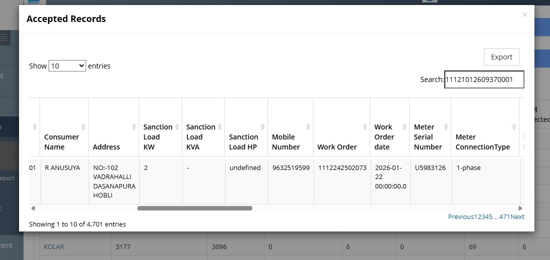550x260 pixels.
Task: Click the horizontal scrollbar thumb
Action: [x=195, y=208]
